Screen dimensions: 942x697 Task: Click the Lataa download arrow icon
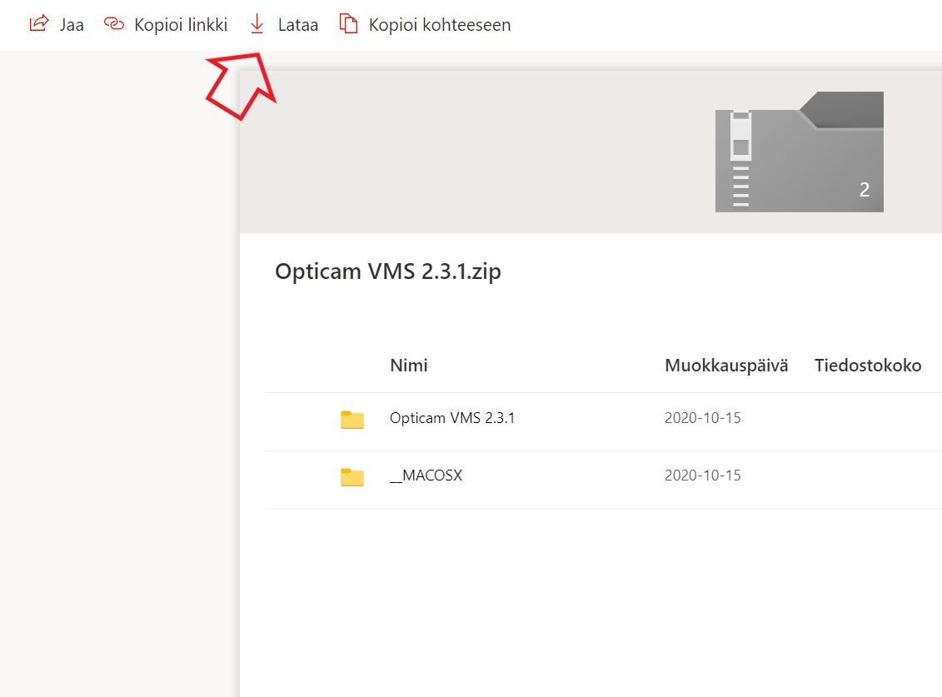(x=257, y=24)
